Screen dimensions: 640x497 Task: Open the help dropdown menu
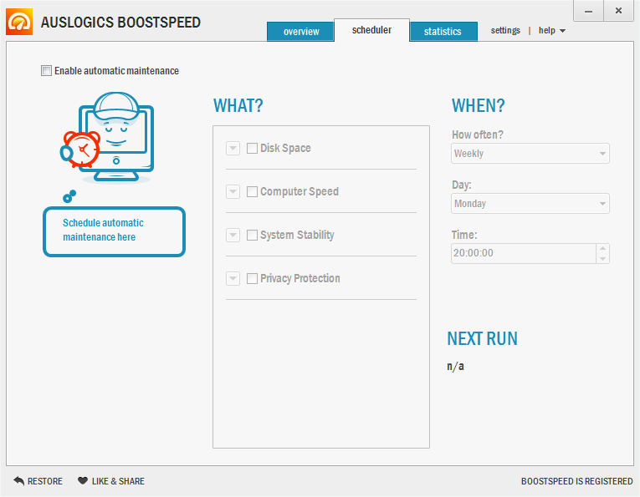click(x=552, y=31)
